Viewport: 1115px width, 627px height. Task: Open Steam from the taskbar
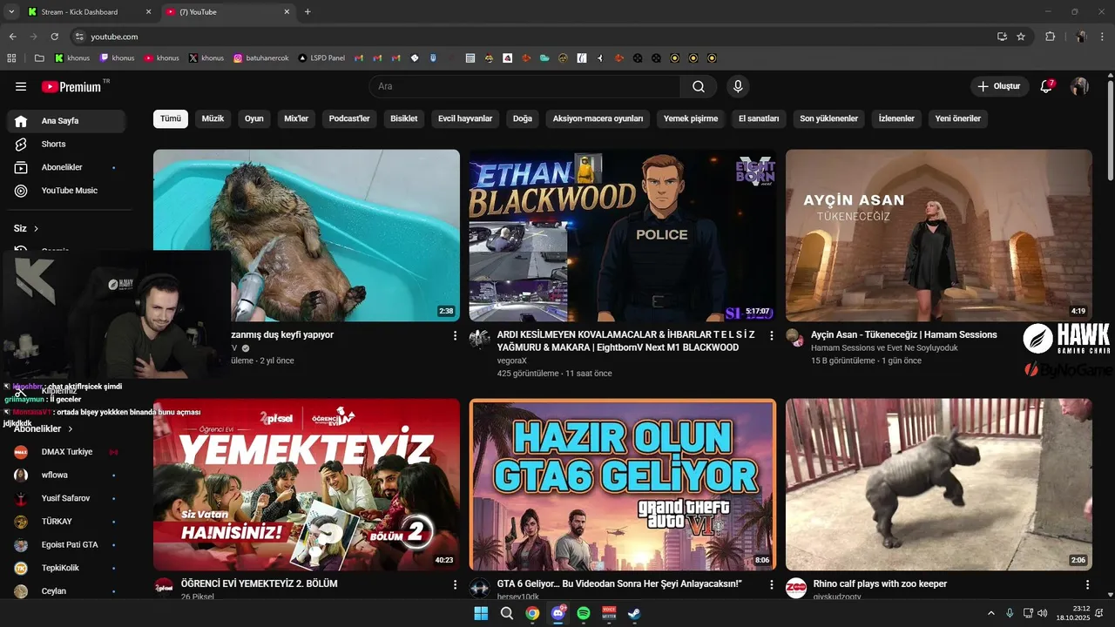point(634,613)
